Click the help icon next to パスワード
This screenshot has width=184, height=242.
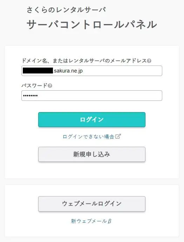point(50,86)
